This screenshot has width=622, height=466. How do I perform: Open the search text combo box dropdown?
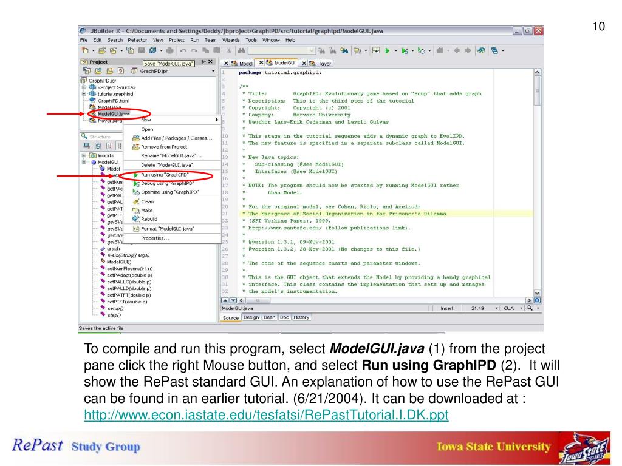[312, 51]
